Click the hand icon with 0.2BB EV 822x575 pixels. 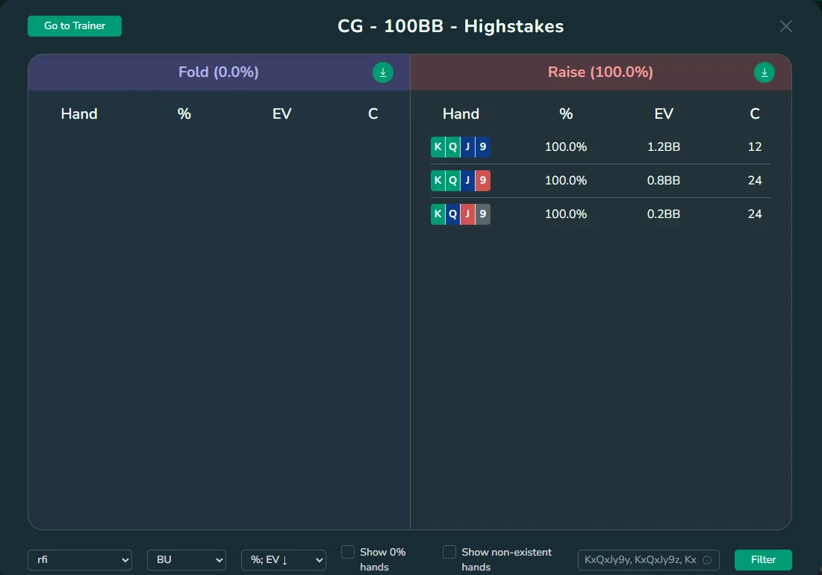460,214
